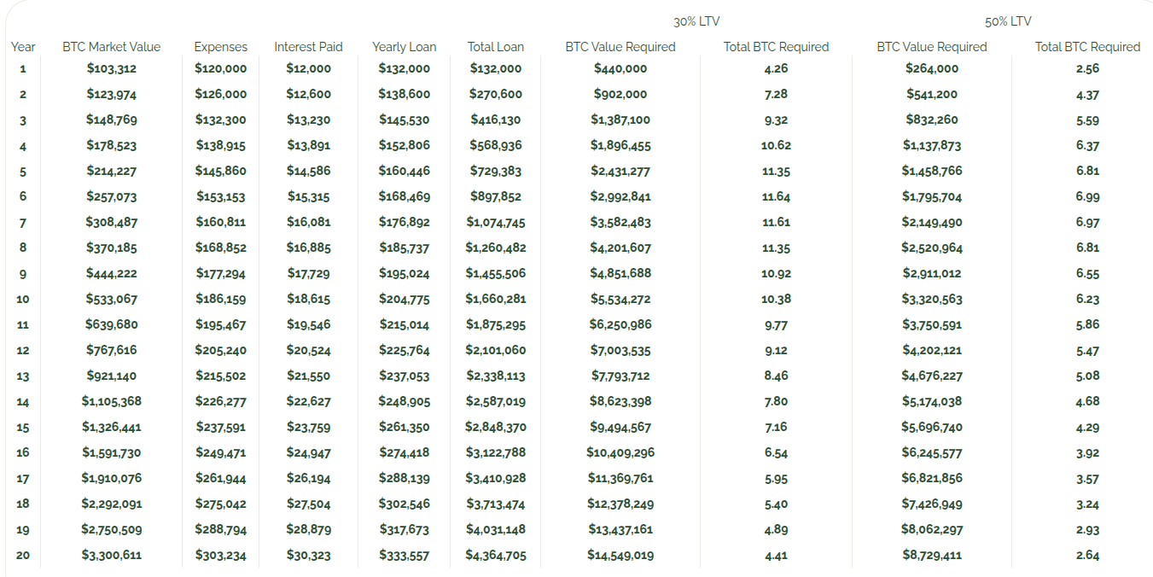Screen dimensions: 1153x577
Task: Click the year 20 interest paid $30,323
Action: 308,556
